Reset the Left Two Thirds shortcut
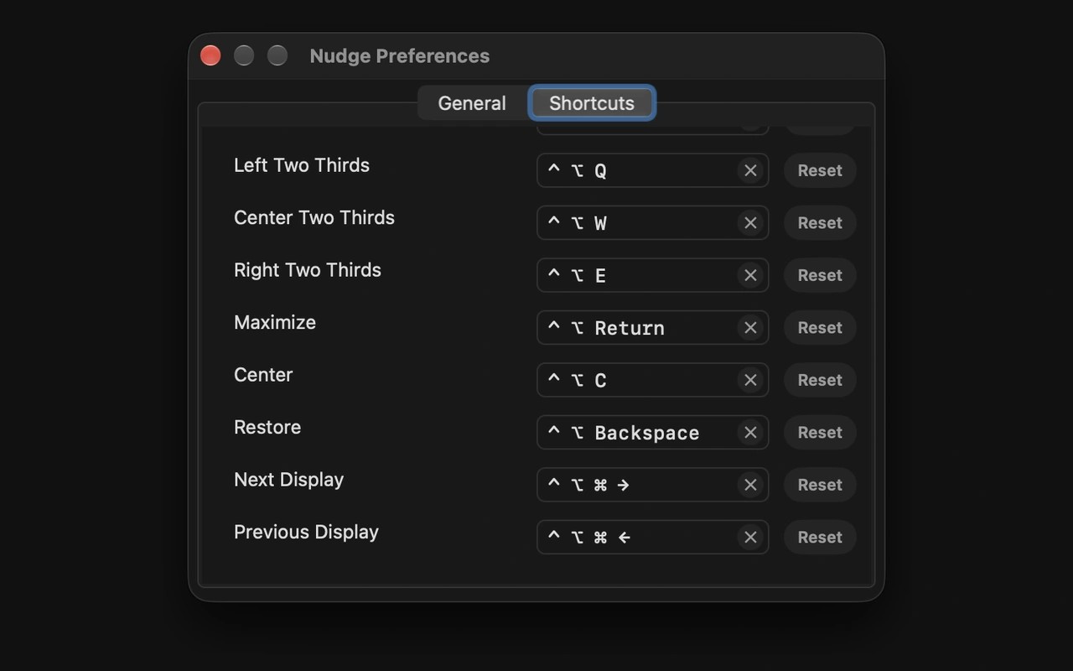The height and width of the screenshot is (671, 1073). (x=820, y=170)
